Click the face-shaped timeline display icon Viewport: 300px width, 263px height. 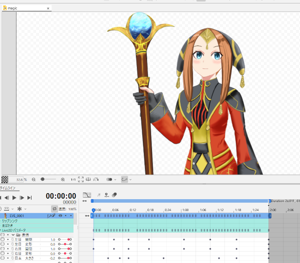point(6,209)
